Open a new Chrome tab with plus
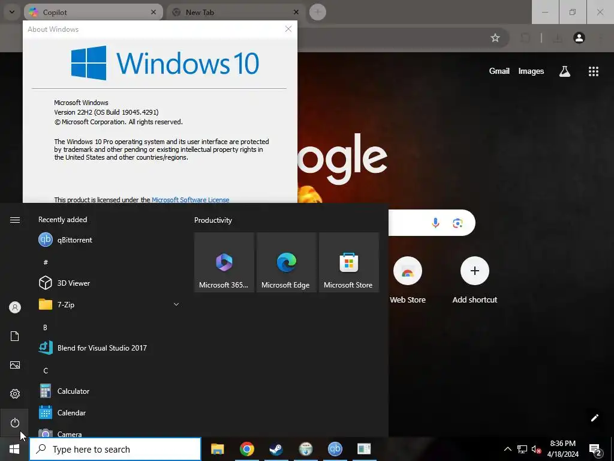 (x=318, y=12)
